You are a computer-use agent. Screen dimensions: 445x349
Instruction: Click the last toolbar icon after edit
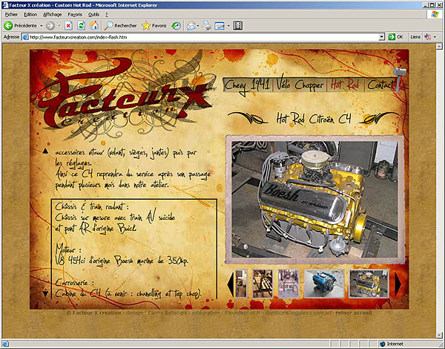(x=237, y=25)
